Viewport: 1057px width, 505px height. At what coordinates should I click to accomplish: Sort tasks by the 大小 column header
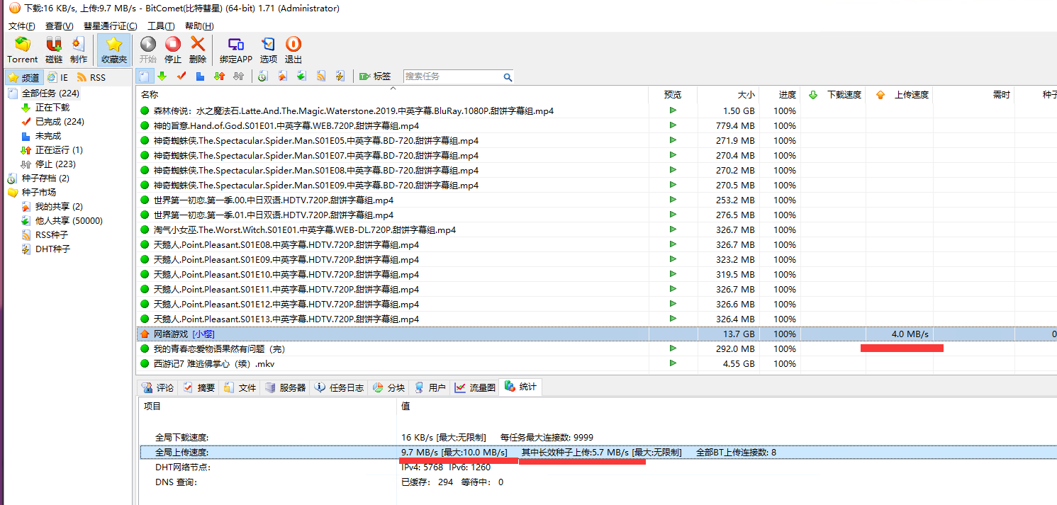pyautogui.click(x=728, y=94)
